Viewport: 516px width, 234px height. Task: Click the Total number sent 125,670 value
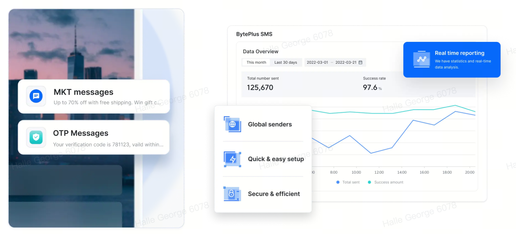(x=260, y=88)
